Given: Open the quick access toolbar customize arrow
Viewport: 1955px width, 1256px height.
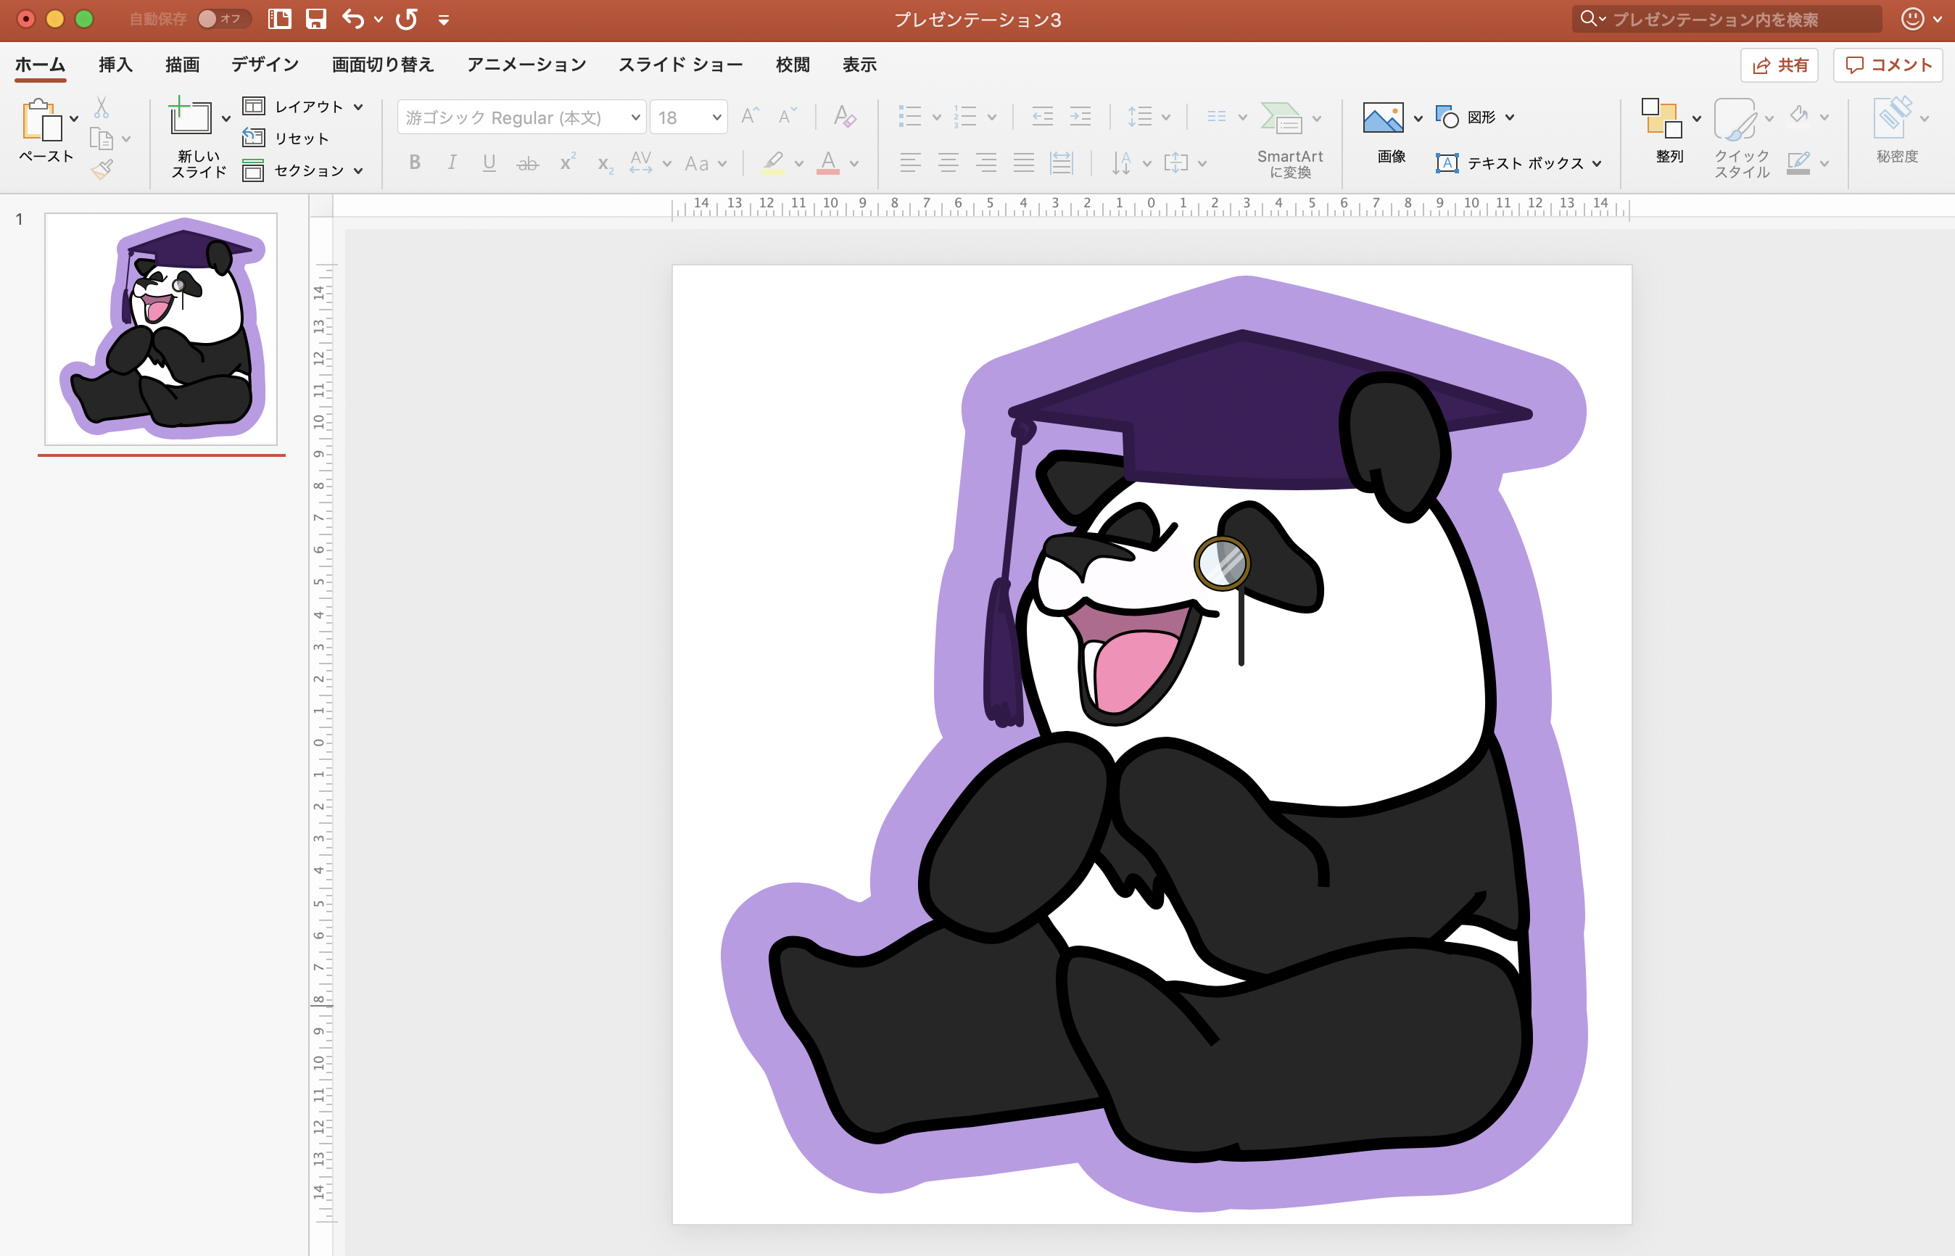Looking at the screenshot, I should click(444, 20).
